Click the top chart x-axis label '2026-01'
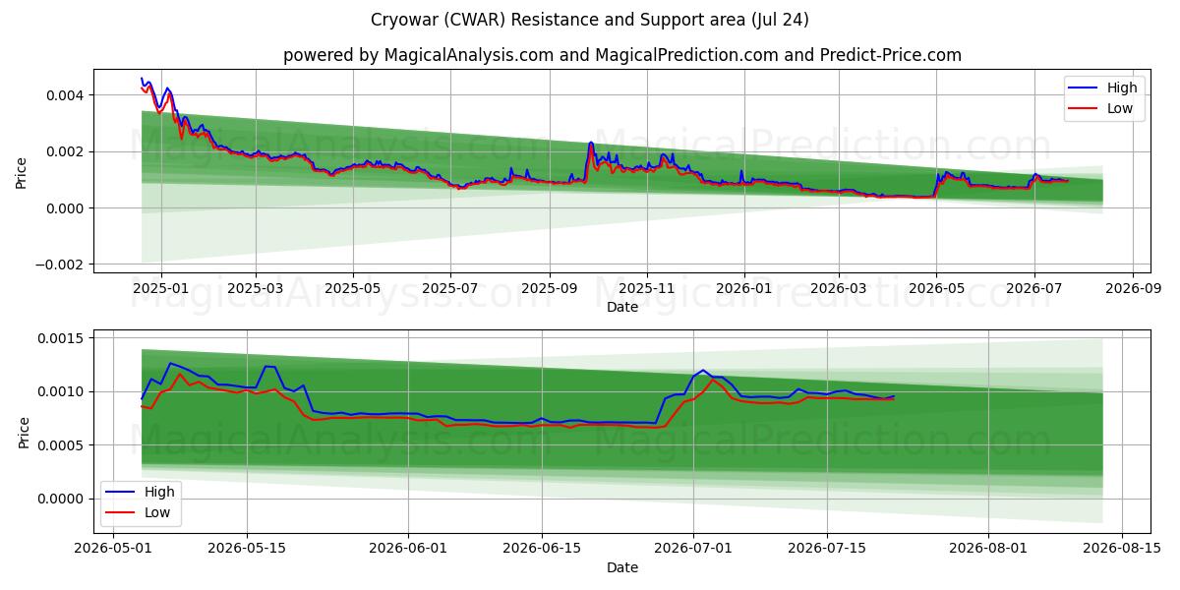The height and width of the screenshot is (590, 1180). [x=743, y=288]
